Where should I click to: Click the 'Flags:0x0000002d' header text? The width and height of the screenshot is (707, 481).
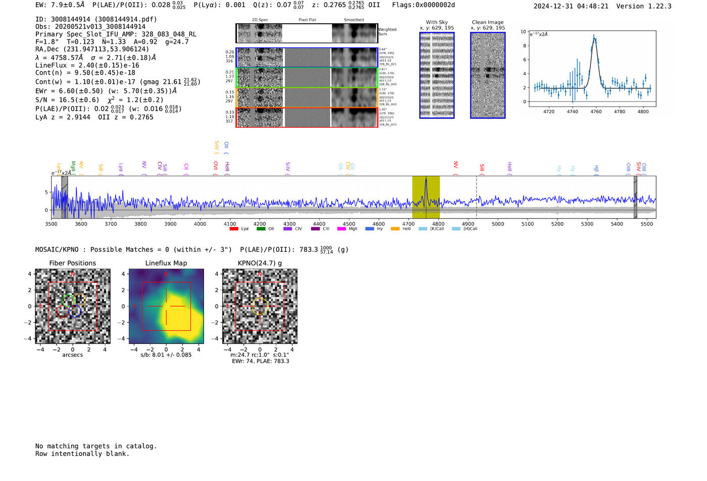coord(423,5)
